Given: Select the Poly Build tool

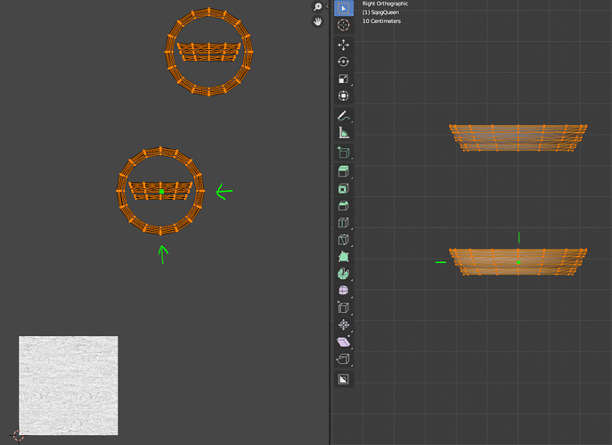Looking at the screenshot, I should click(x=344, y=257).
